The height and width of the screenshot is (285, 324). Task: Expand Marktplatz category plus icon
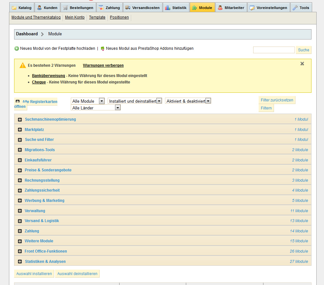tap(20, 130)
